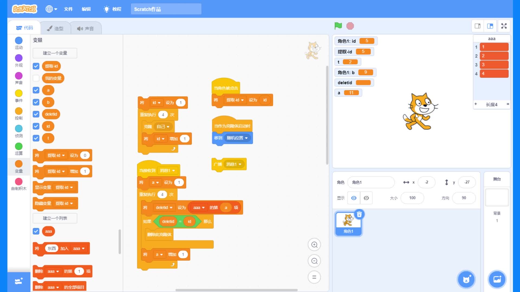Select the 运算 block category

click(x=19, y=149)
